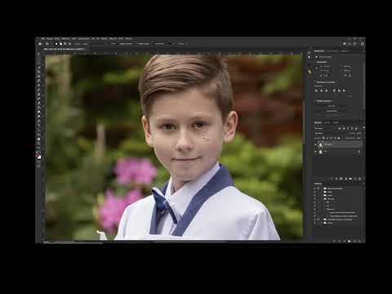This screenshot has height=294, width=392.
Task: Select the Eyedropper tool
Action: (x=39, y=81)
